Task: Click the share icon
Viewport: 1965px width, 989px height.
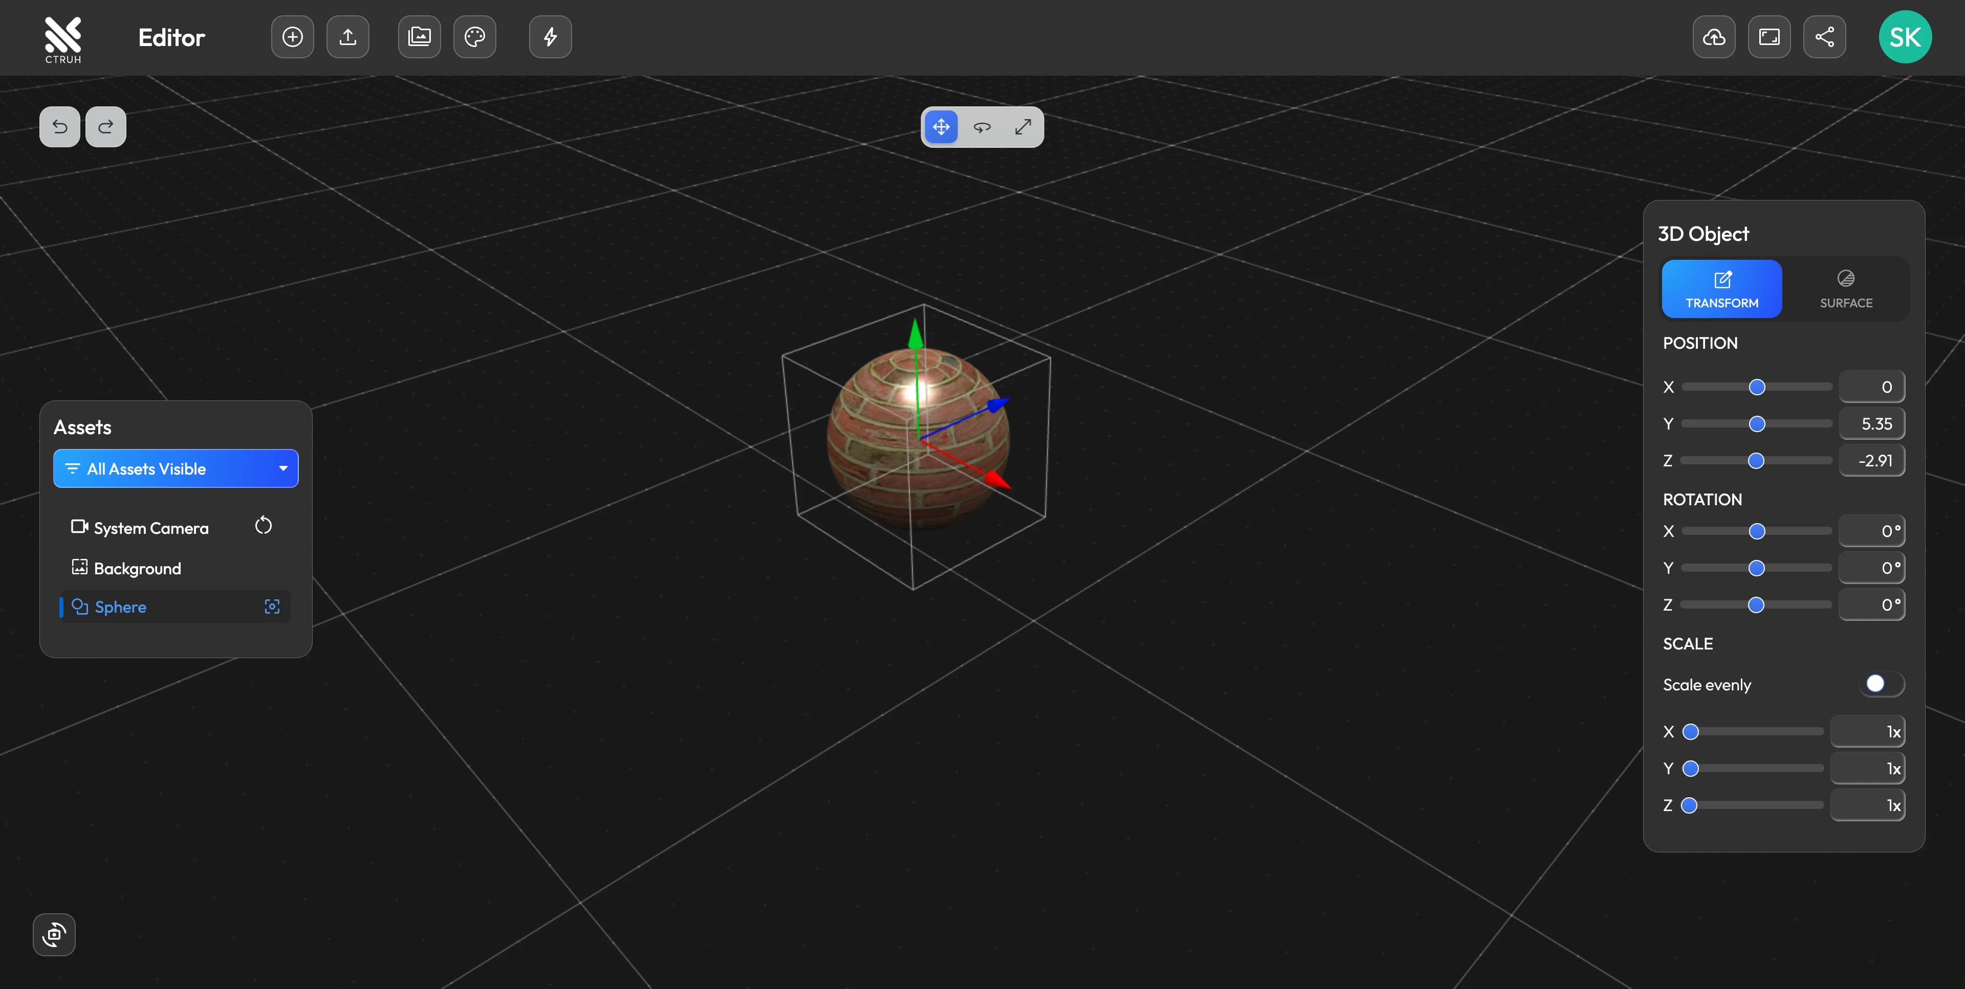Action: 1825,37
